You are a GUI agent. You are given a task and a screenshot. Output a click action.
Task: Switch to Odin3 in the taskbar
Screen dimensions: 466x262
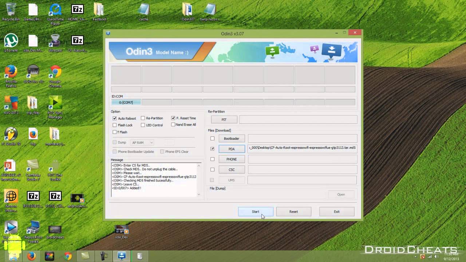click(122, 256)
